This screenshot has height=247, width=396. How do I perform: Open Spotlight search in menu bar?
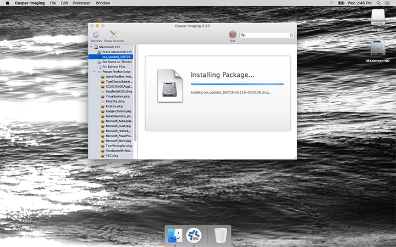[x=378, y=3]
